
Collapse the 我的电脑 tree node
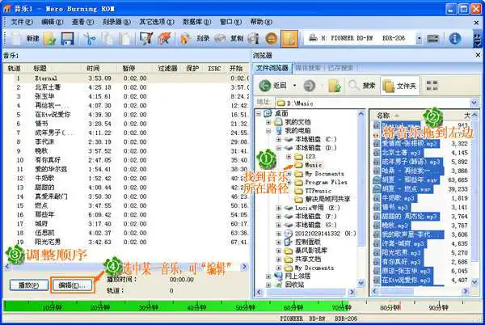point(268,131)
